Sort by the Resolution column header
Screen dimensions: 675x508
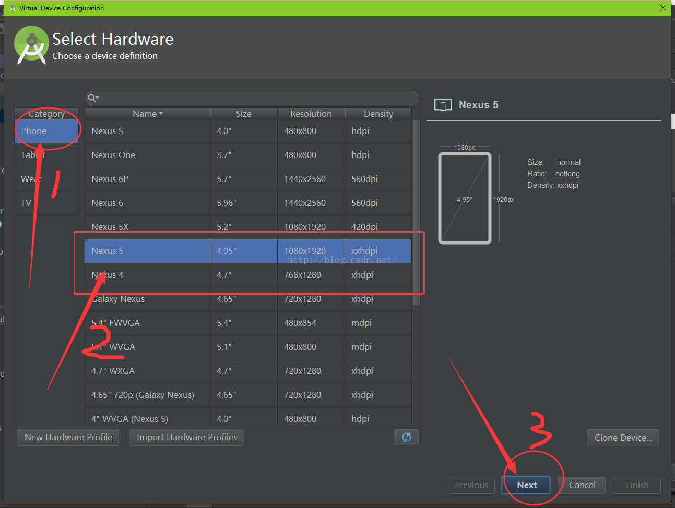[x=311, y=114]
